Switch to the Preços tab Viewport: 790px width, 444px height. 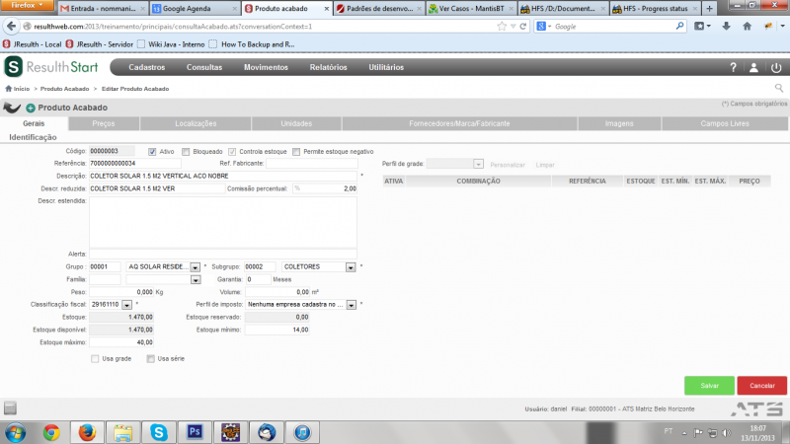point(104,123)
